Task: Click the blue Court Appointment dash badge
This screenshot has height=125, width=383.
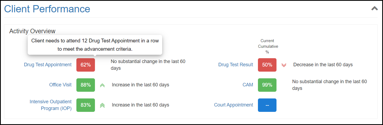Action: tap(267, 105)
